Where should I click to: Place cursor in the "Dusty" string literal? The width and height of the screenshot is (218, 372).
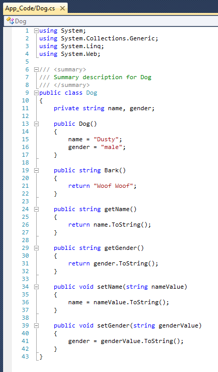point(106,139)
